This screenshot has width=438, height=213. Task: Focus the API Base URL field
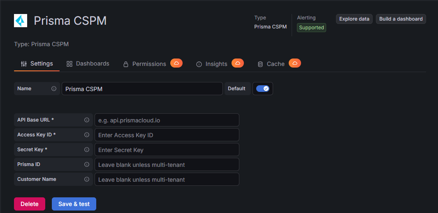click(x=167, y=120)
